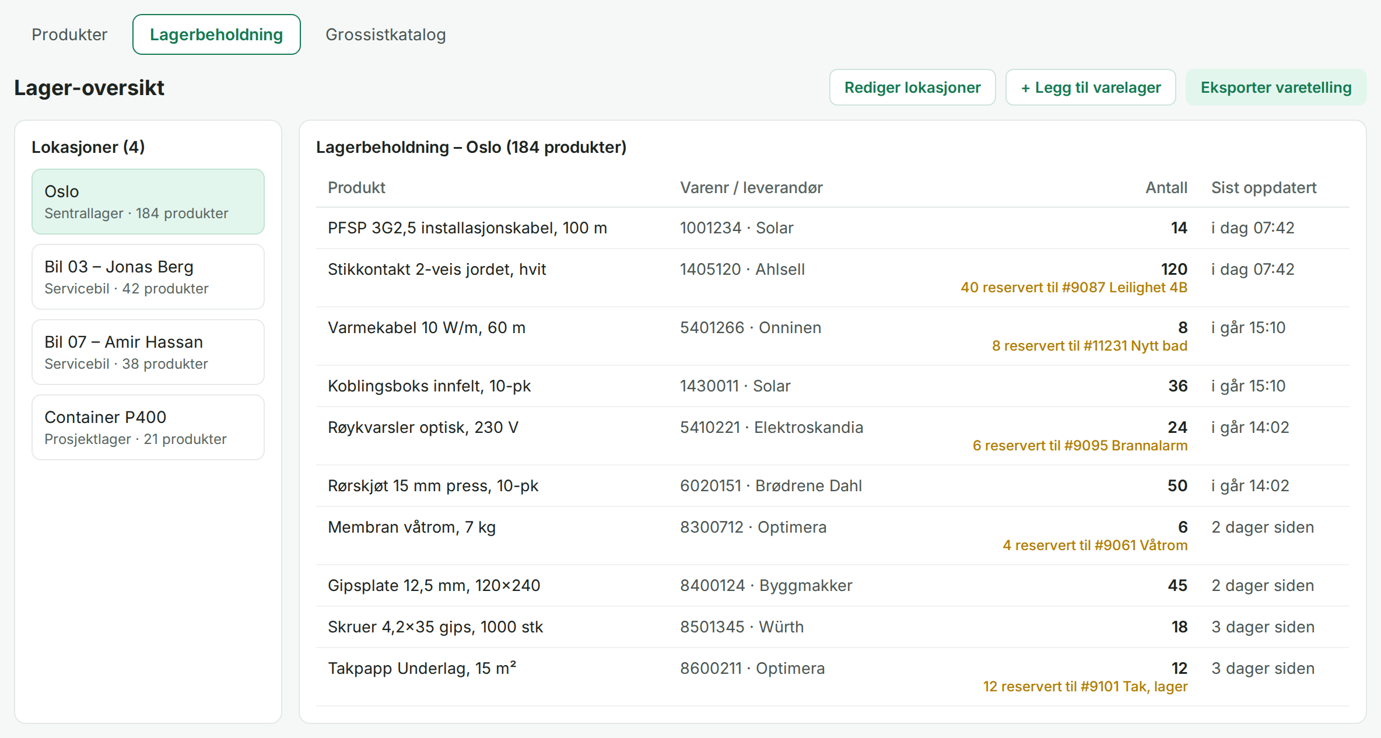This screenshot has width=1381, height=738.
Task: Click the Produkt column header
Action: pos(356,187)
